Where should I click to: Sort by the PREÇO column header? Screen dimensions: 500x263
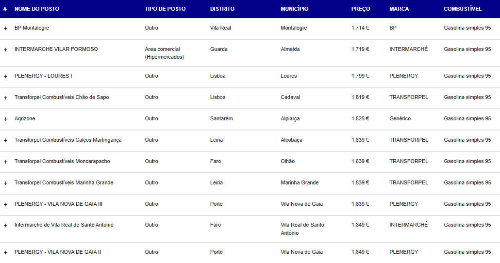[x=361, y=9]
